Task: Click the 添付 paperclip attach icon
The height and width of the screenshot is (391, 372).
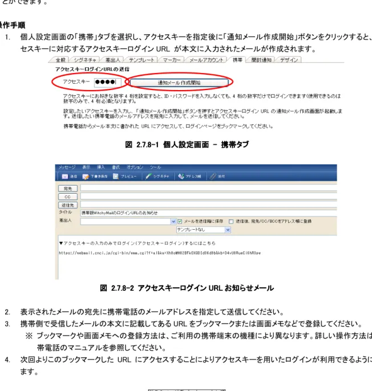Action: [x=213, y=176]
